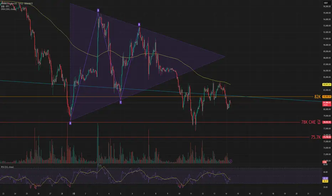Select the 78K CME gap line label
The width and height of the screenshot is (332, 196).
click(311, 122)
